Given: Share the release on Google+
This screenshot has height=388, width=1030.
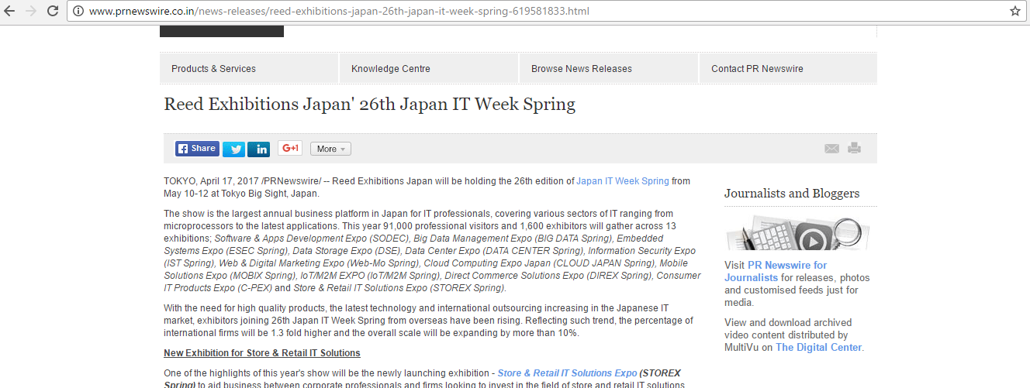Looking at the screenshot, I should pos(290,148).
